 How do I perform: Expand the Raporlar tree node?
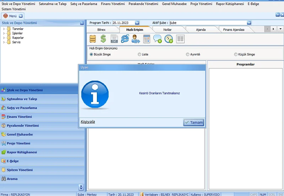click(x=4, y=38)
